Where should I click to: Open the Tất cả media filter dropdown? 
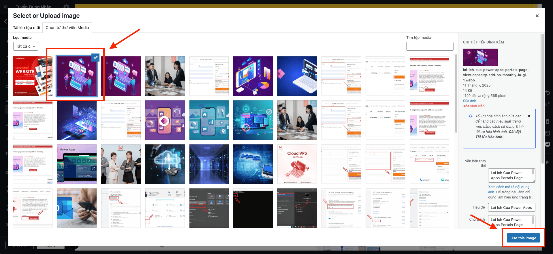[26, 46]
